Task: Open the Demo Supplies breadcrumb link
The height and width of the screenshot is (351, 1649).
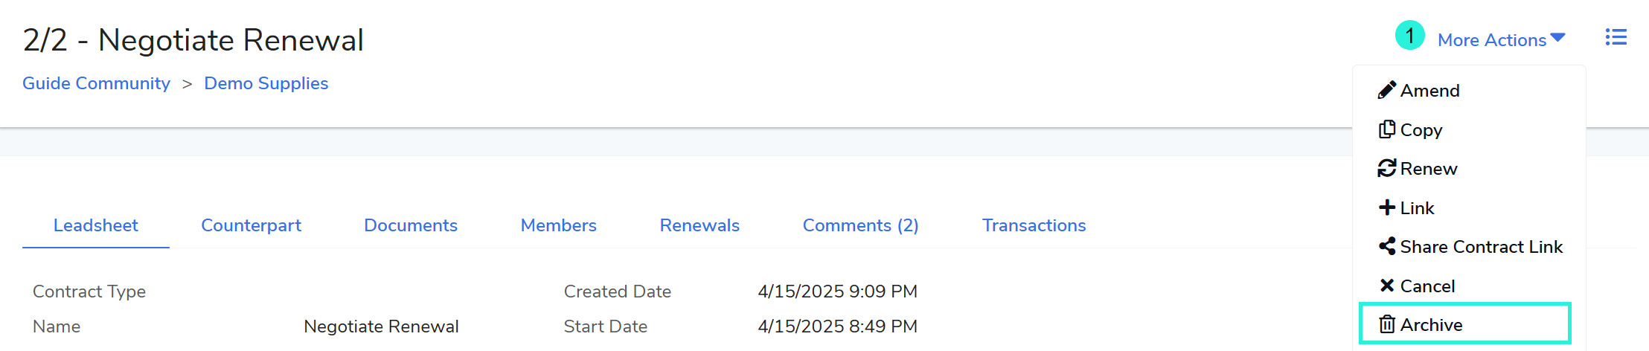Action: point(266,83)
